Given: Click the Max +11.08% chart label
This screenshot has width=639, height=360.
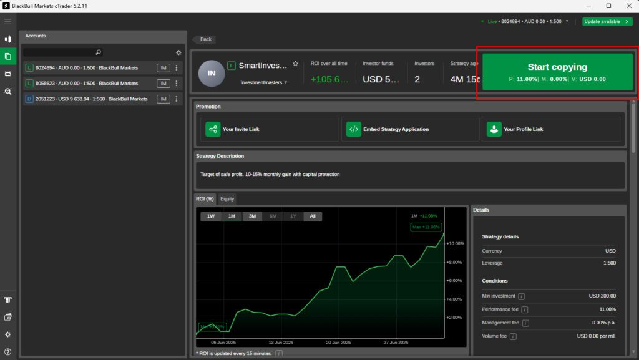Looking at the screenshot, I should point(426,227).
